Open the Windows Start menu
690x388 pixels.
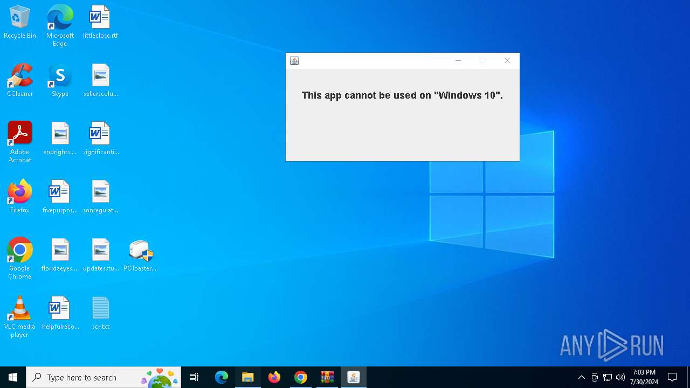pos(13,377)
